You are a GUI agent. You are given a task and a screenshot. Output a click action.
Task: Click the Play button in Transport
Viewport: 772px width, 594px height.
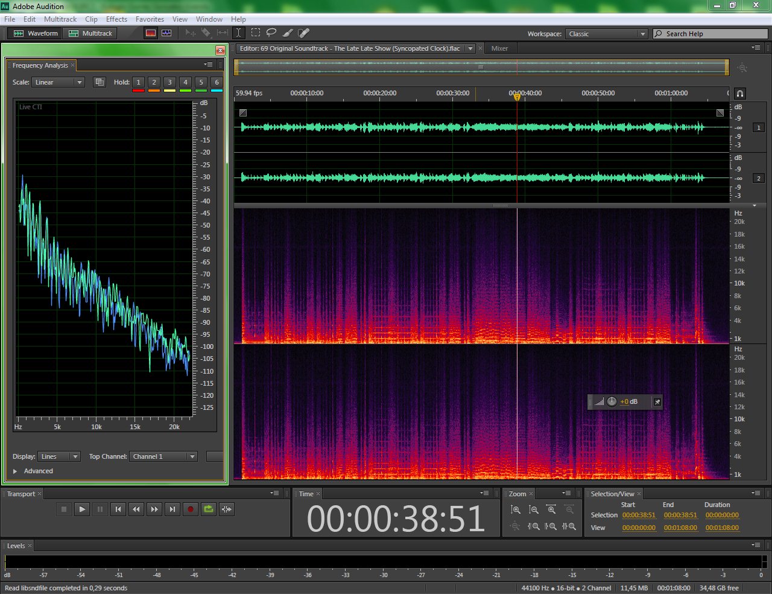[82, 509]
